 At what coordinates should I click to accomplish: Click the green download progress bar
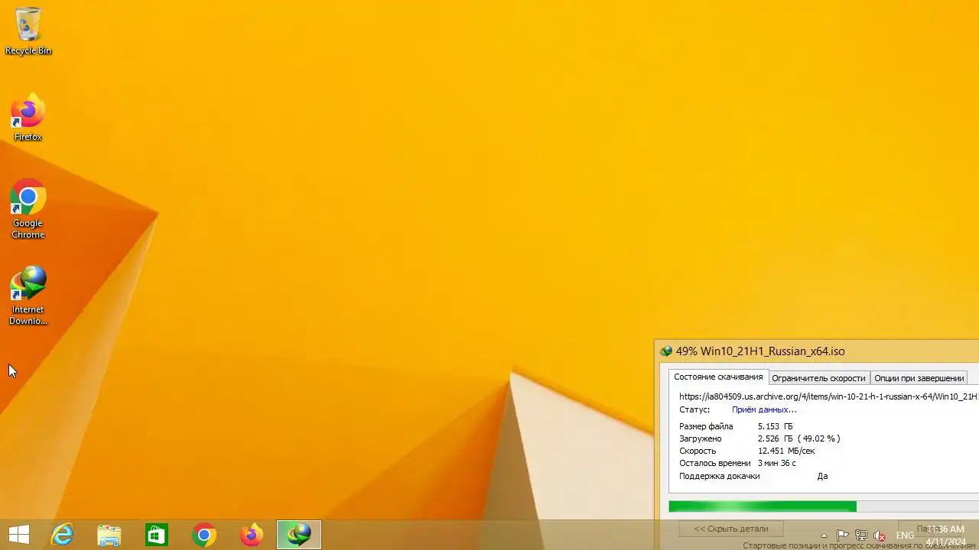(x=763, y=506)
